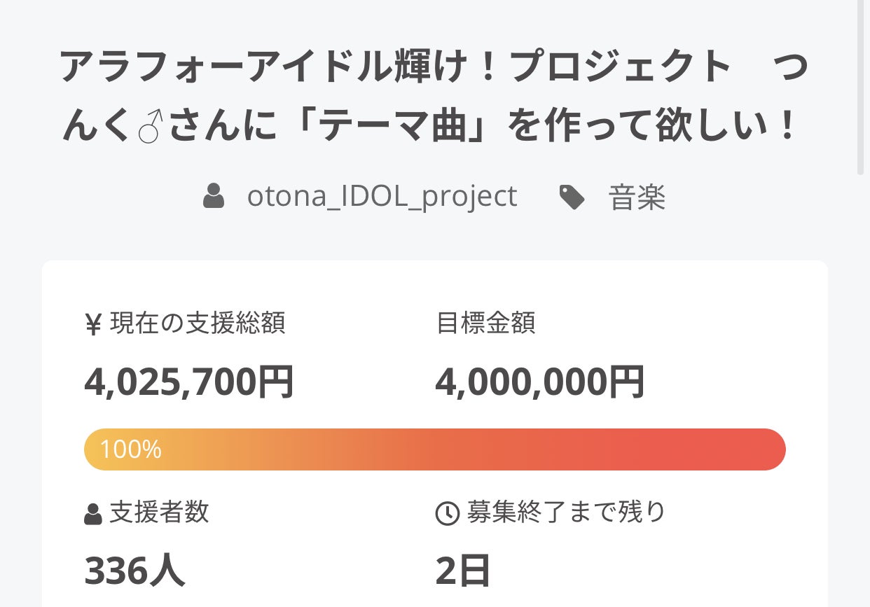Image resolution: width=870 pixels, height=607 pixels.
Task: Click the 募集終了まで残り label text
Action: click(x=566, y=512)
